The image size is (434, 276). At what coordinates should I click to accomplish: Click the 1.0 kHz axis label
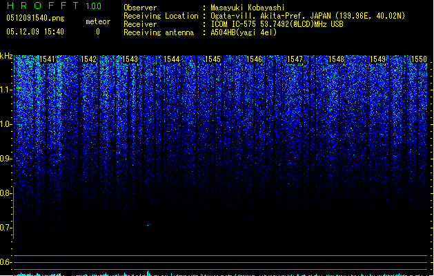[6, 124]
